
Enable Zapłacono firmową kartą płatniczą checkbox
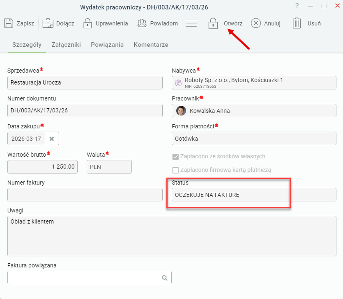[x=175, y=170]
